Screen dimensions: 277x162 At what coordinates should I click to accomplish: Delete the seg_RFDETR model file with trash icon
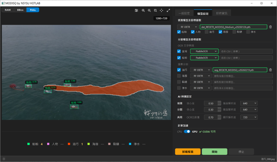pyautogui.click(x=270, y=70)
